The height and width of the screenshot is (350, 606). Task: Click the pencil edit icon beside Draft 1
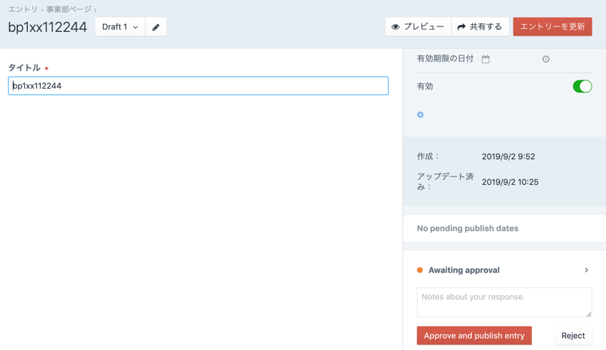[x=156, y=27]
